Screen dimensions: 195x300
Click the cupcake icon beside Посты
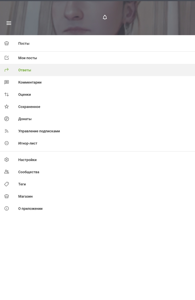click(7, 43)
